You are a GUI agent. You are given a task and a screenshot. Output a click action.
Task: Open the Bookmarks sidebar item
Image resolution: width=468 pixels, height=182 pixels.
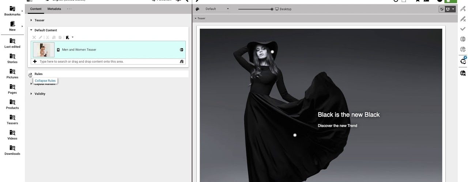click(12, 11)
